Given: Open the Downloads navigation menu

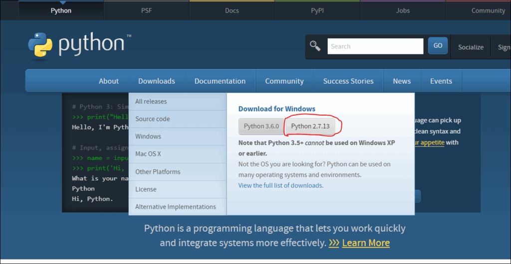Looking at the screenshot, I should (x=156, y=81).
